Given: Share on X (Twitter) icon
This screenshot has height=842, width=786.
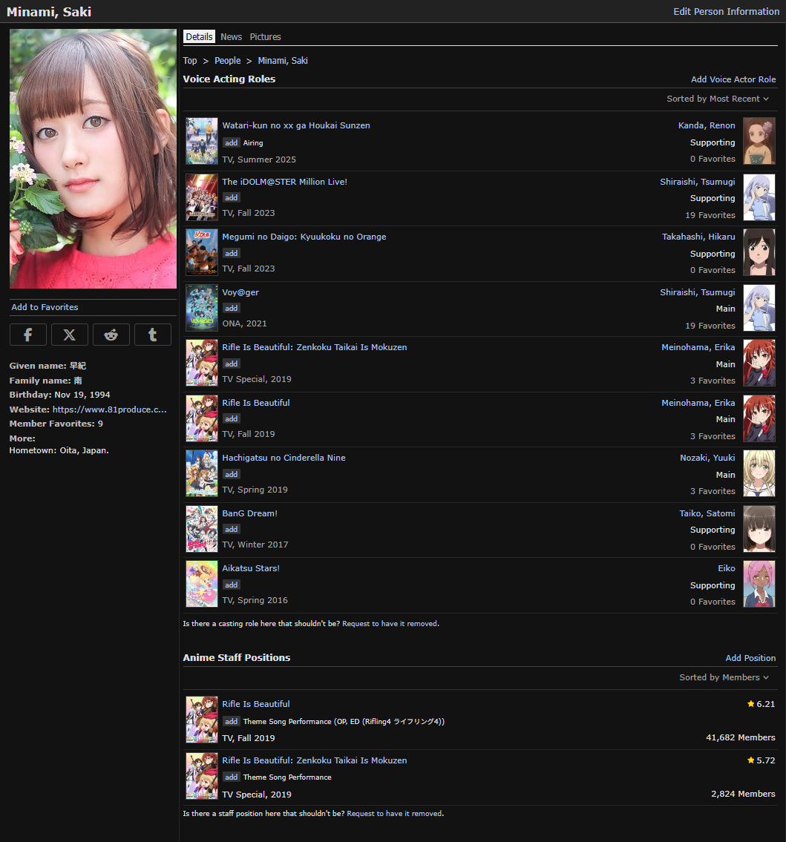Looking at the screenshot, I should click(x=69, y=335).
